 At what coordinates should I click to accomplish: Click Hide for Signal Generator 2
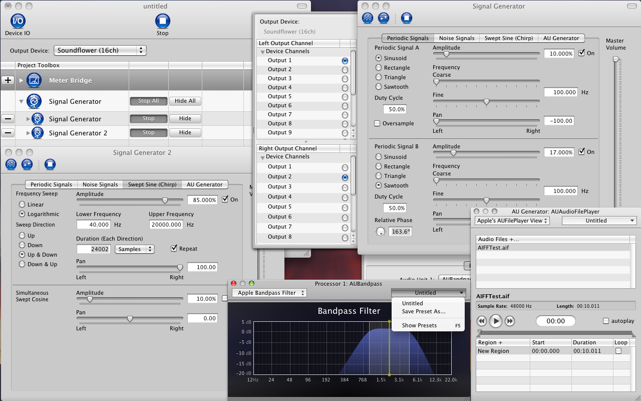(185, 132)
